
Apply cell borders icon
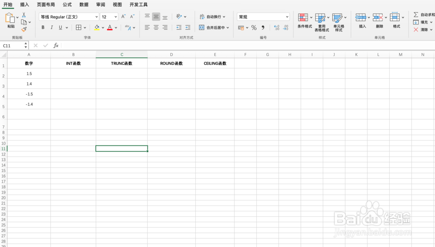[x=78, y=27]
